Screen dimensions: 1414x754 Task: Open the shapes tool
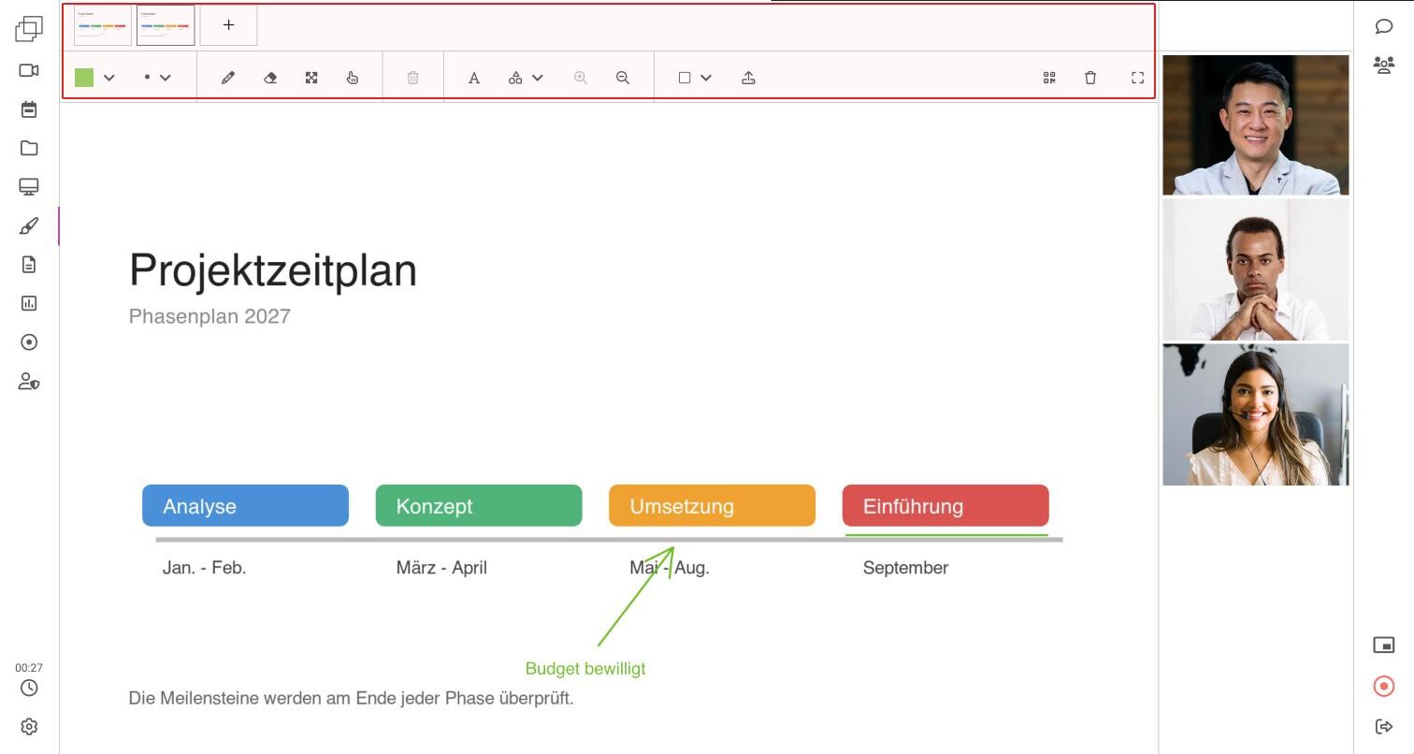(515, 78)
